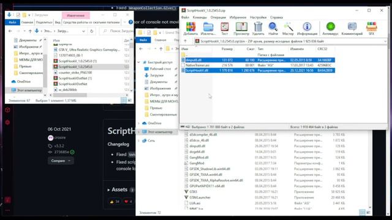Click the WinRAR Найти (Find) magnifier icon
The image size is (392, 220).
273,27
